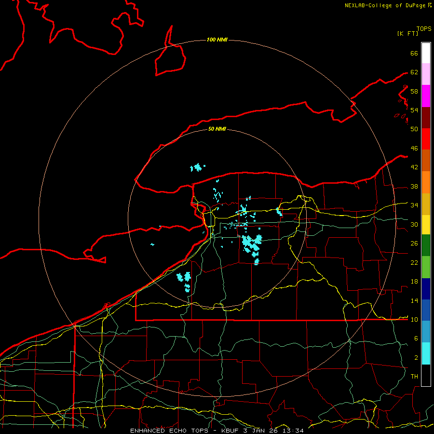Click the legend value 38
This screenshot has height=434, width=434.
414,186
